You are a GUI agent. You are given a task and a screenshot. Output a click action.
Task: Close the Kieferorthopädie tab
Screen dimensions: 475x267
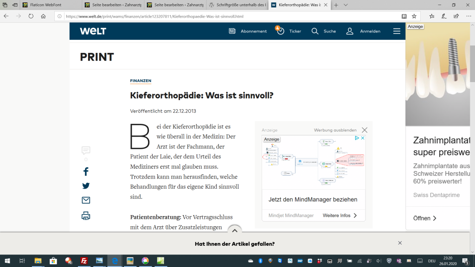point(326,5)
